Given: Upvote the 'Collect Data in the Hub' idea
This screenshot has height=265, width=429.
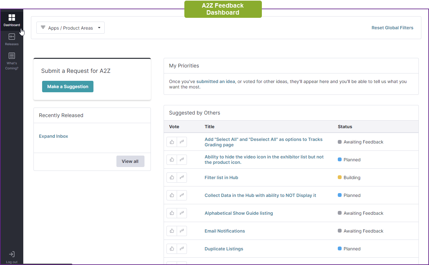Looking at the screenshot, I should tap(172, 195).
